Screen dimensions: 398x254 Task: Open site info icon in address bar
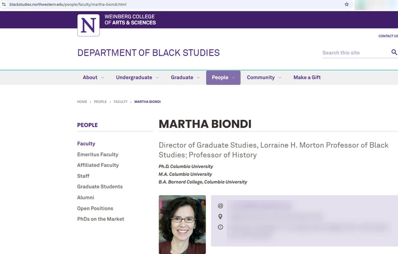4,4
